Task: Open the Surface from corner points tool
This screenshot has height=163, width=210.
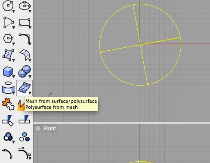Action: tap(8, 55)
